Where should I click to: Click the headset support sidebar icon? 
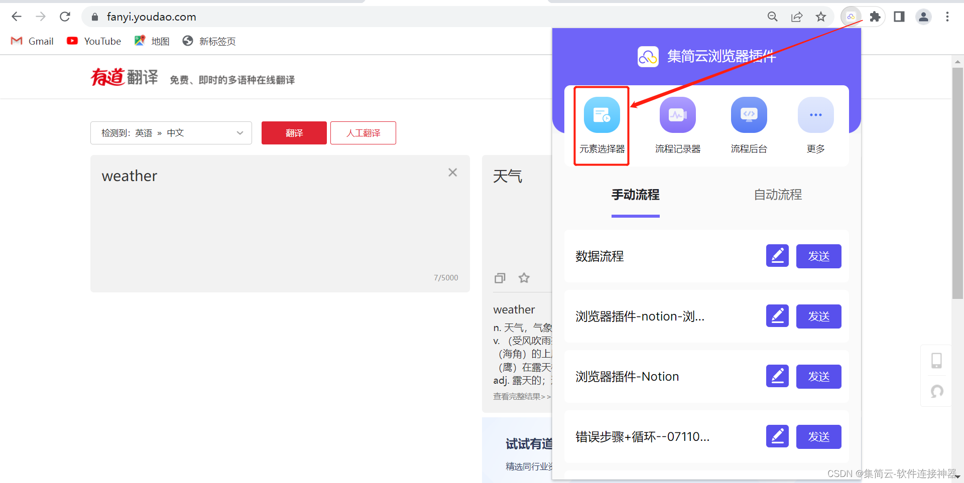pyautogui.click(x=936, y=391)
